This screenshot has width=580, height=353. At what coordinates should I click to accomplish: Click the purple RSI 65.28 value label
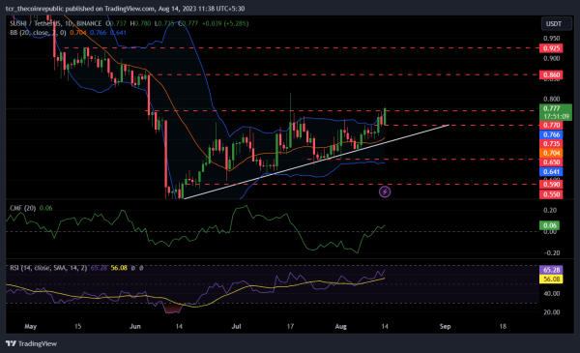coord(551,270)
